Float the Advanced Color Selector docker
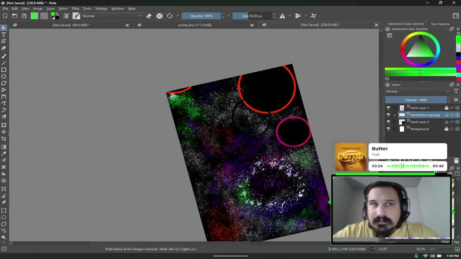This screenshot has height=259, width=461. (x=452, y=29)
